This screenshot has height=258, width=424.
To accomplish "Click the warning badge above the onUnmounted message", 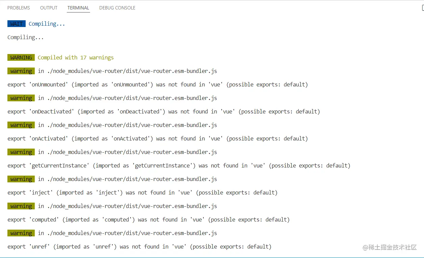I will click(x=21, y=71).
